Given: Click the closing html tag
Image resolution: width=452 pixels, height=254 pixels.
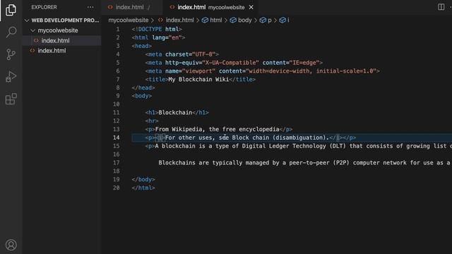Looking at the screenshot, I should click(143, 188).
